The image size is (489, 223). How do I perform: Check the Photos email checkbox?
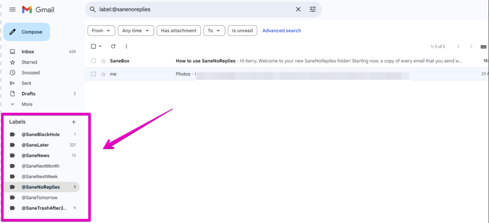coord(94,74)
